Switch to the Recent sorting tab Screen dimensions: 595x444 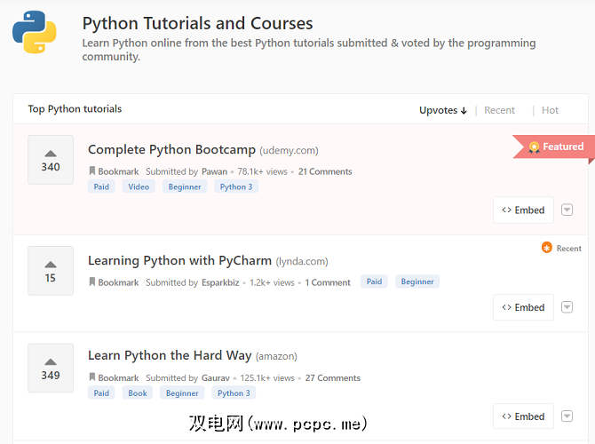499,110
